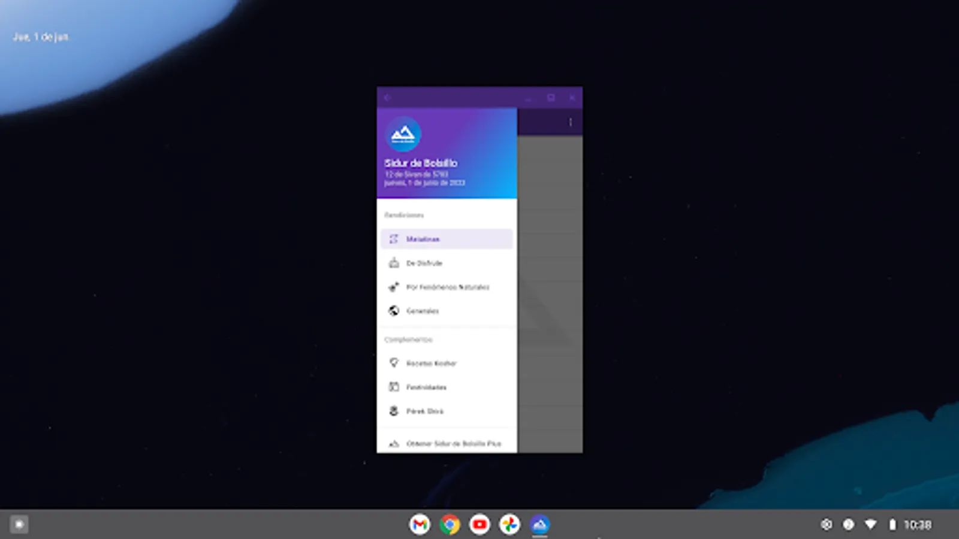Click the Sidur de Bolsillo shelf icon
This screenshot has height=539, width=959.
tap(539, 525)
